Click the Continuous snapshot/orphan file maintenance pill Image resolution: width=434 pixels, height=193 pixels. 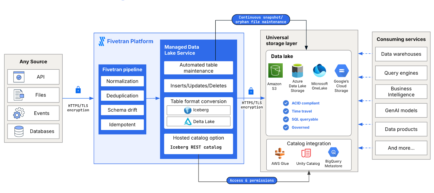click(x=261, y=20)
